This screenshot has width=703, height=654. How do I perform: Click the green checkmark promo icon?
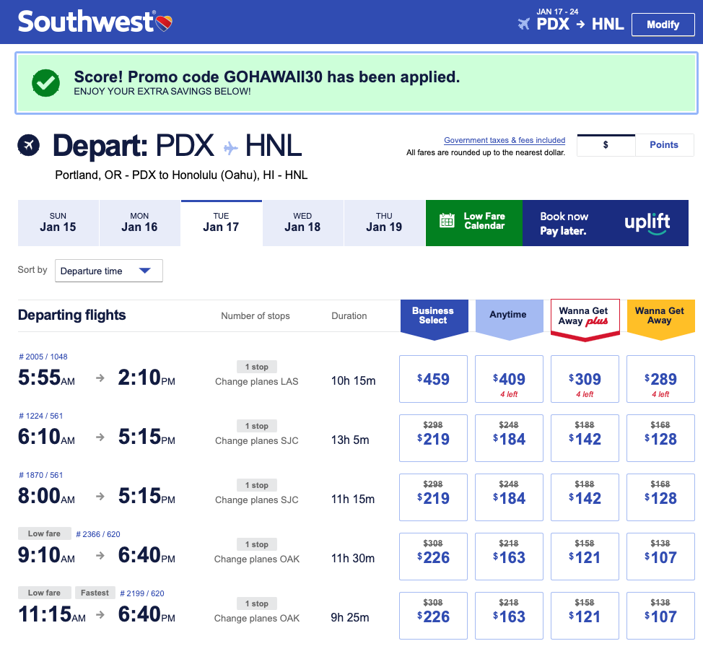tap(45, 82)
